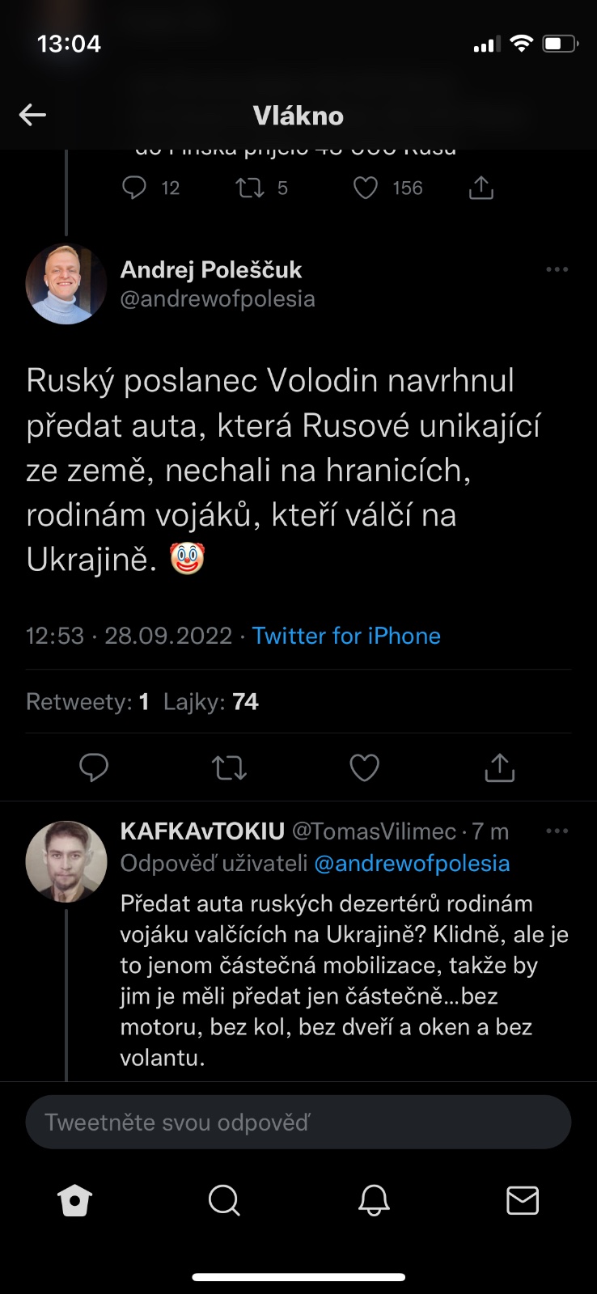This screenshot has height=1294, width=597.
Task: Open the Search tab in bottom bar
Action: click(x=224, y=1200)
